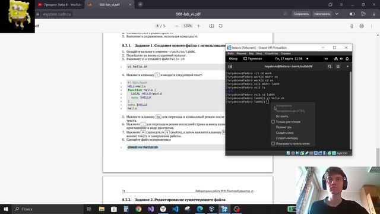This screenshot has height=214, width=380.
Task: Open the browser downloads arrow icon
Action: point(374,14)
